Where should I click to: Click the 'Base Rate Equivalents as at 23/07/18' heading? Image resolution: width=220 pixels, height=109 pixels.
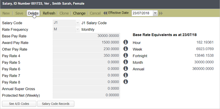165,35
